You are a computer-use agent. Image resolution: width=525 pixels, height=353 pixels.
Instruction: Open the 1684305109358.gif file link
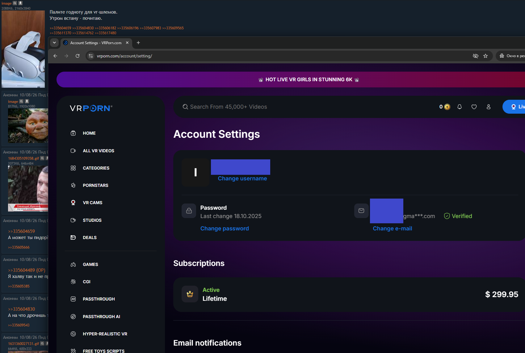coord(23,158)
